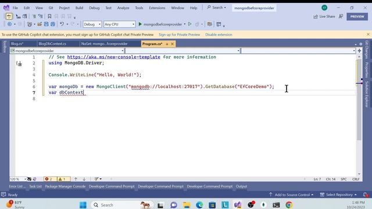Click Add to Source Control
This screenshot has width=372, height=209.
pos(291,194)
